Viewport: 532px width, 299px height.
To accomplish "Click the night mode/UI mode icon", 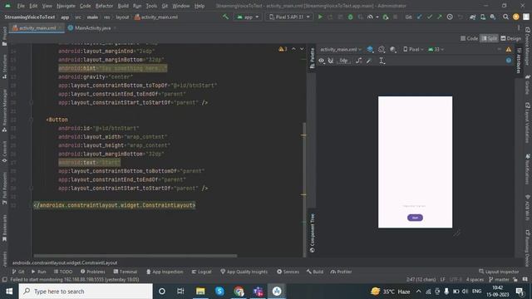I will coord(393,50).
